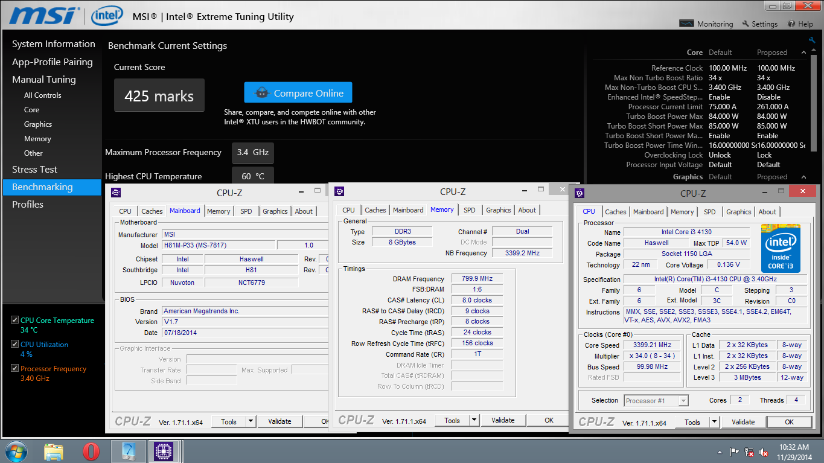Click the network status tray icon
The width and height of the screenshot is (824, 463).
pyautogui.click(x=749, y=452)
